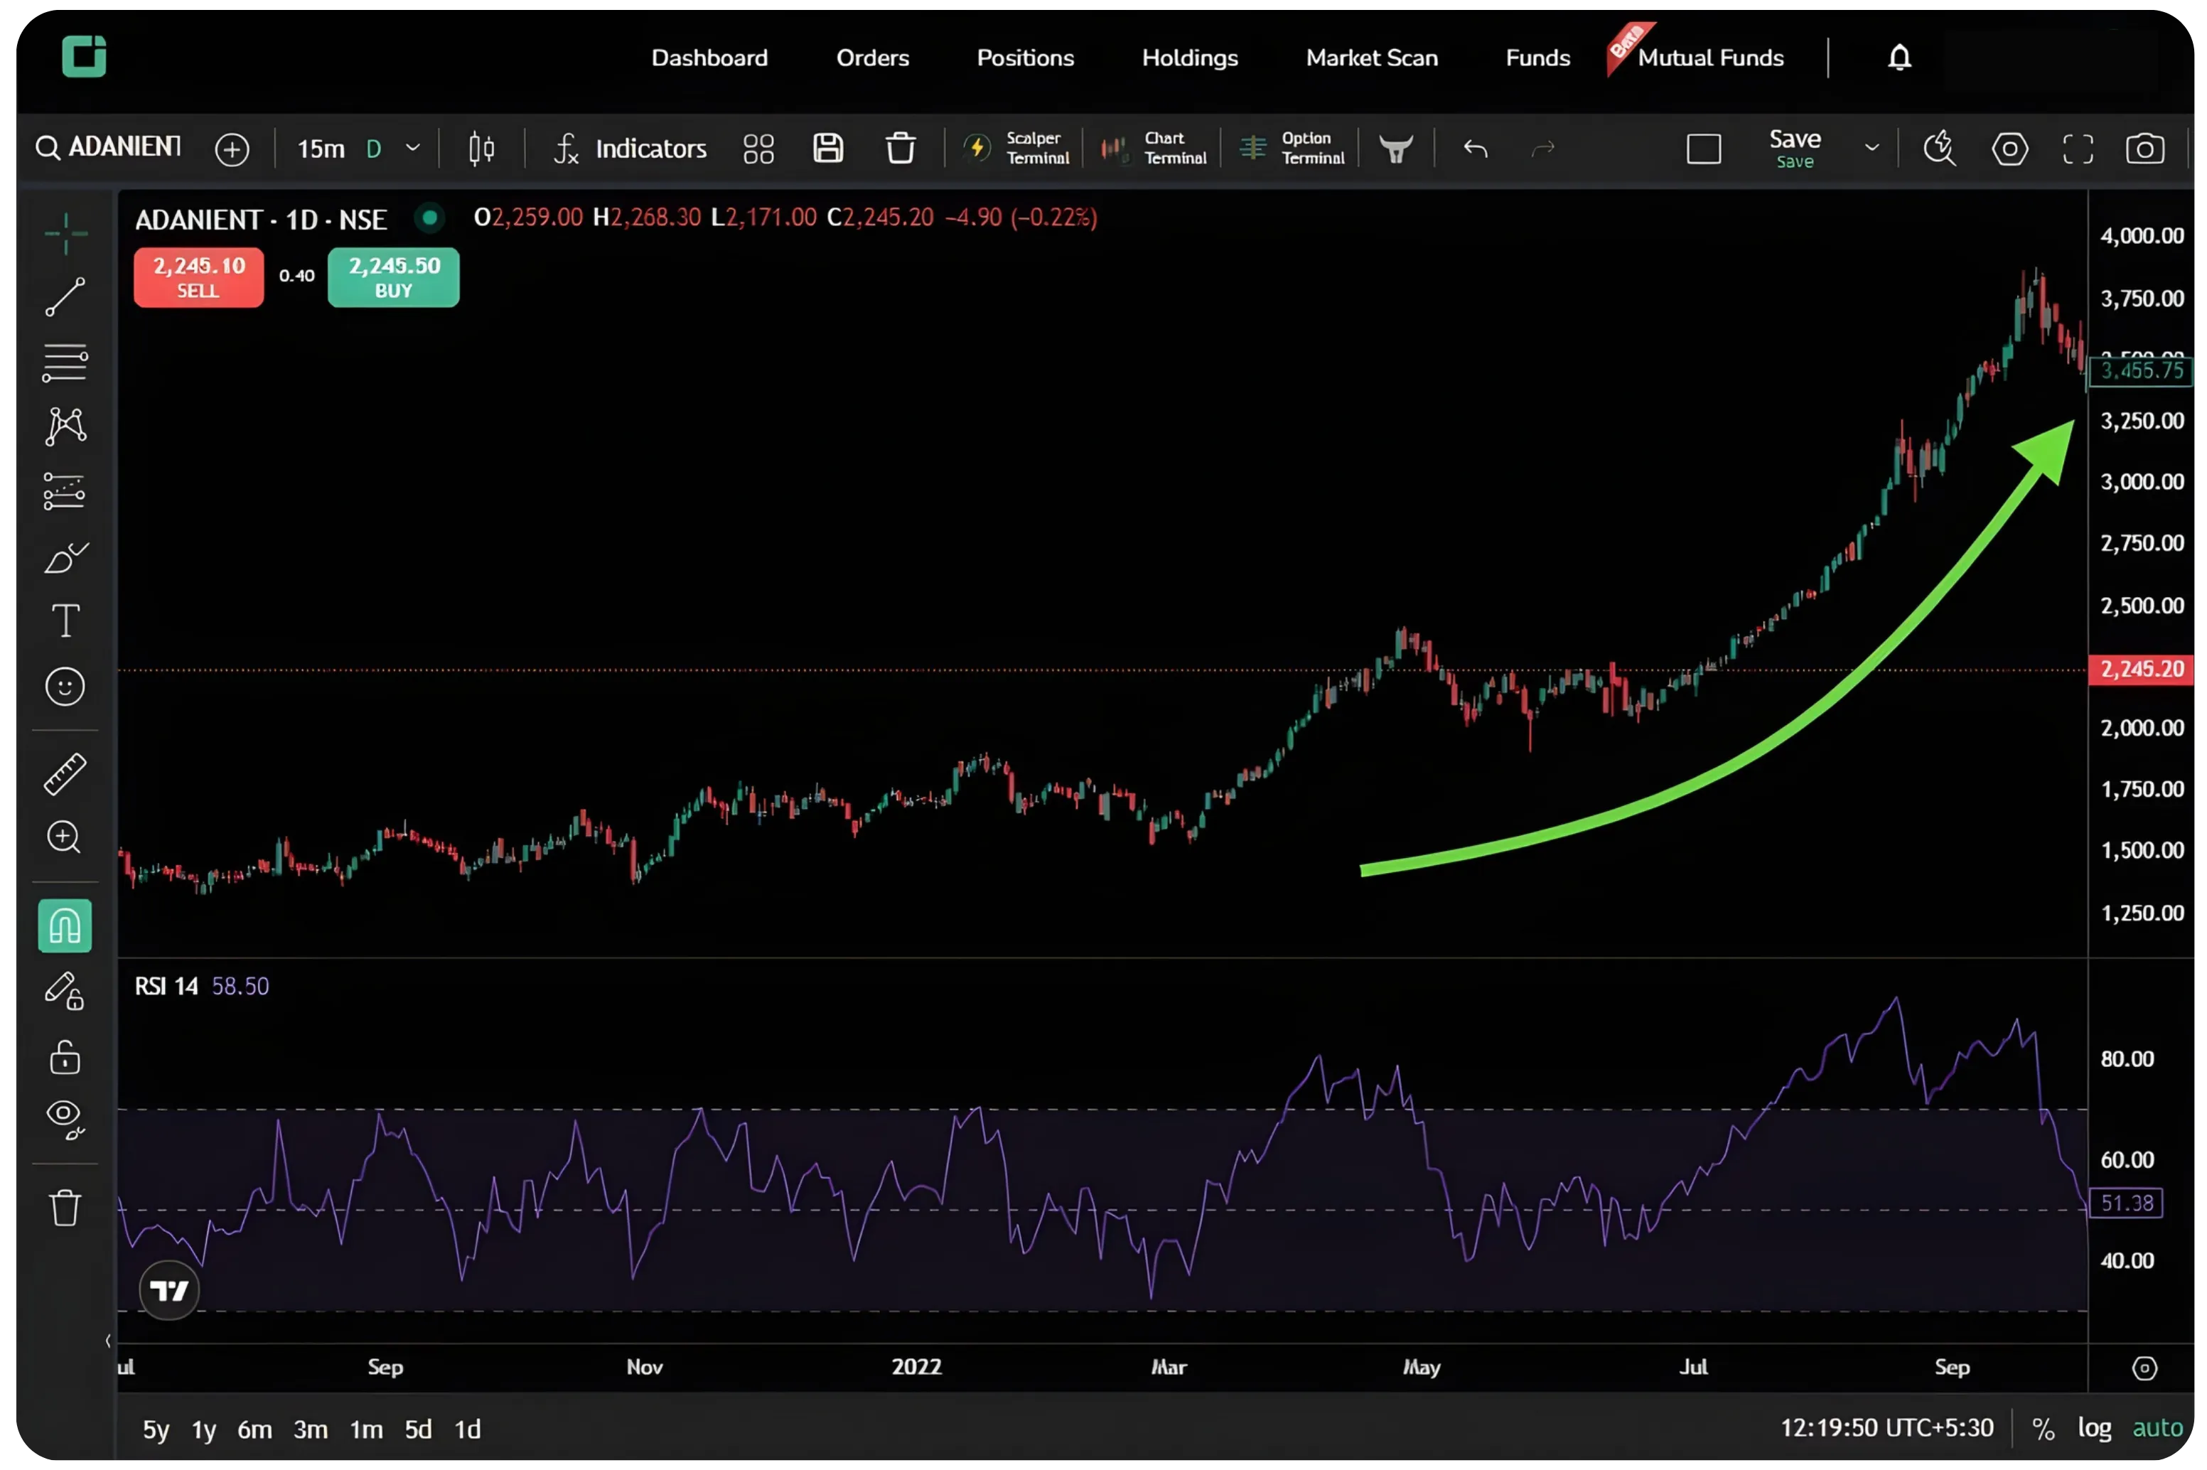This screenshot has height=1470, width=2207.
Task: Open the timeframe dropdown
Action: click(412, 147)
